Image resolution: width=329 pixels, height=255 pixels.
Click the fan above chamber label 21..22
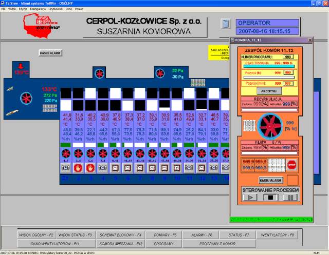pos(189,153)
